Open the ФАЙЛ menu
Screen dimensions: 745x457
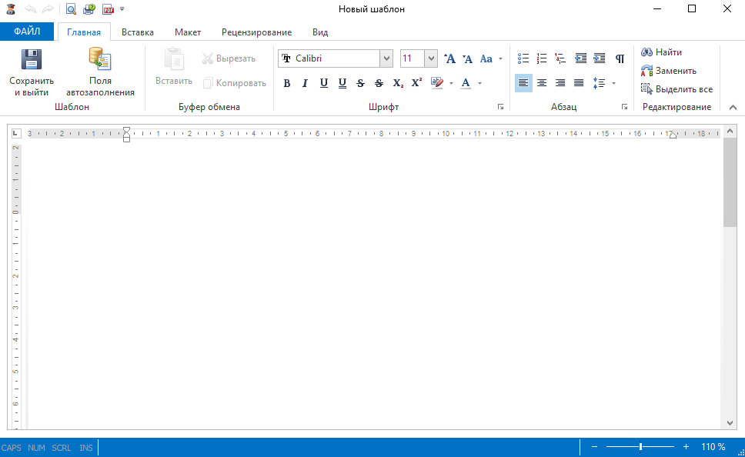27,32
